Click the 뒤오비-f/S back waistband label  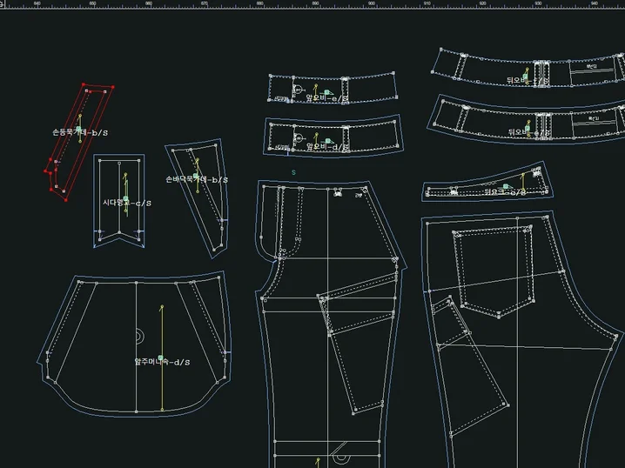point(528,80)
